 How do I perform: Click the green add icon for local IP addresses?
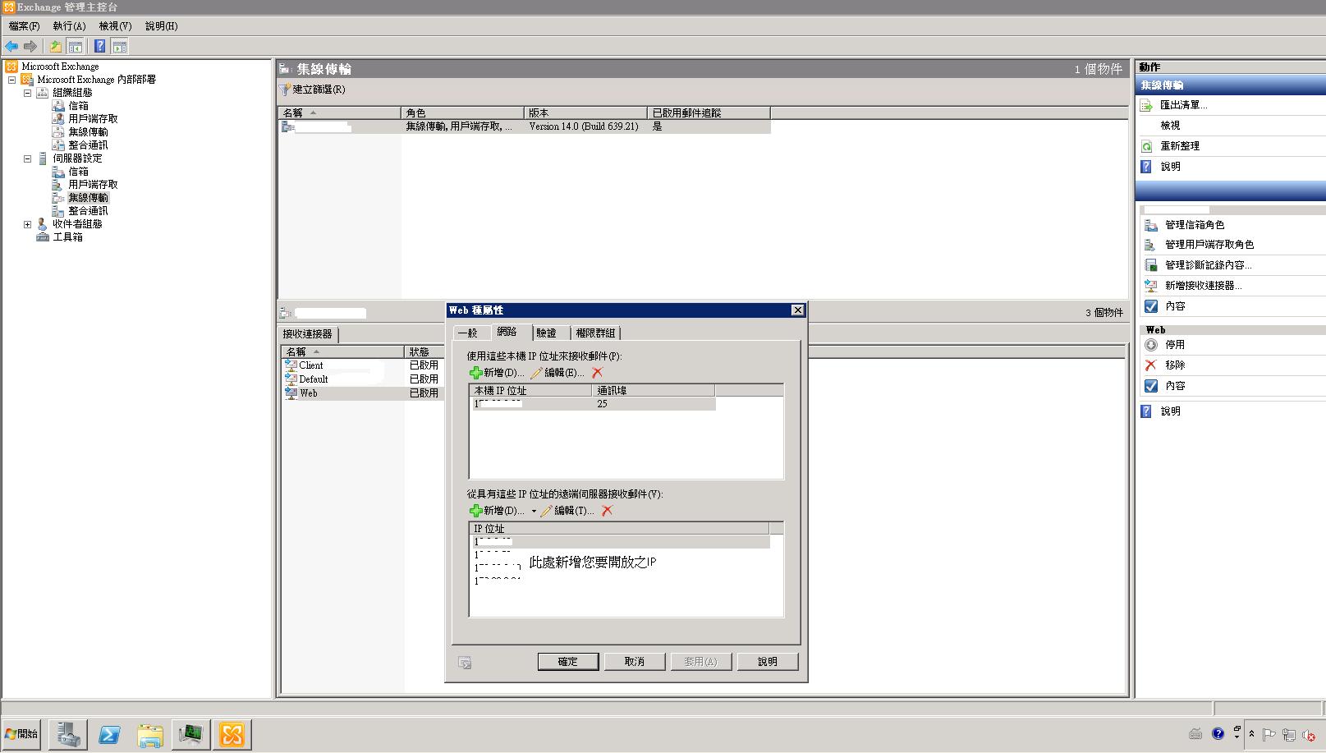pos(476,373)
